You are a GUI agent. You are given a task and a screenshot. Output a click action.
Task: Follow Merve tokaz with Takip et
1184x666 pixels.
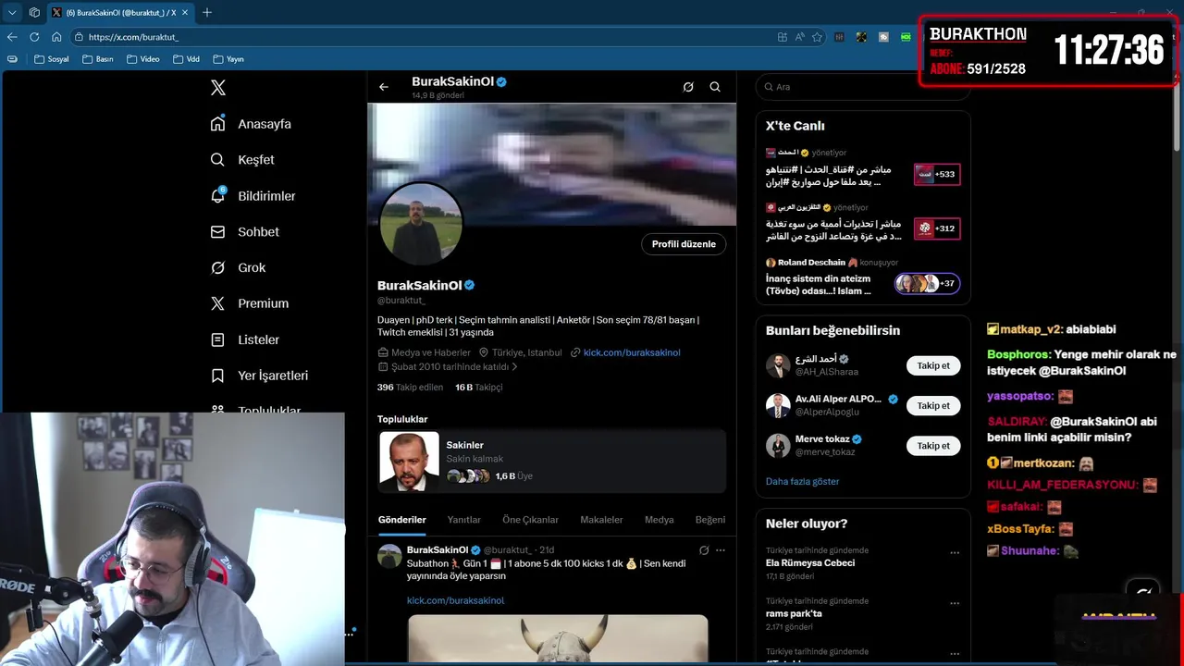click(933, 446)
